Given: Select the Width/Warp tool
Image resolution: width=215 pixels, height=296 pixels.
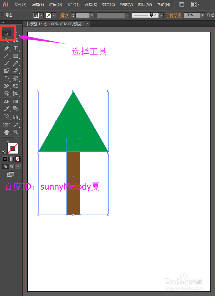Looking at the screenshot, I should tap(6, 86).
